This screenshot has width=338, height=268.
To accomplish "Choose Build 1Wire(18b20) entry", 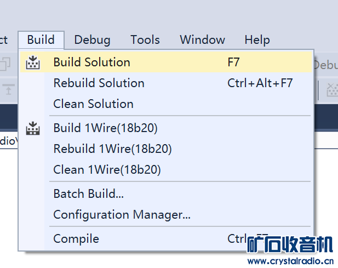I will coord(106,128).
